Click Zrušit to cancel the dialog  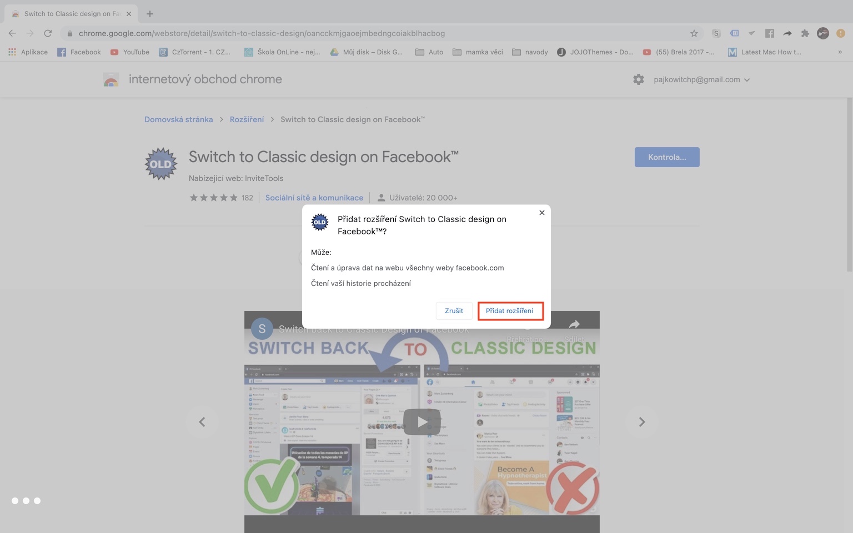454,311
